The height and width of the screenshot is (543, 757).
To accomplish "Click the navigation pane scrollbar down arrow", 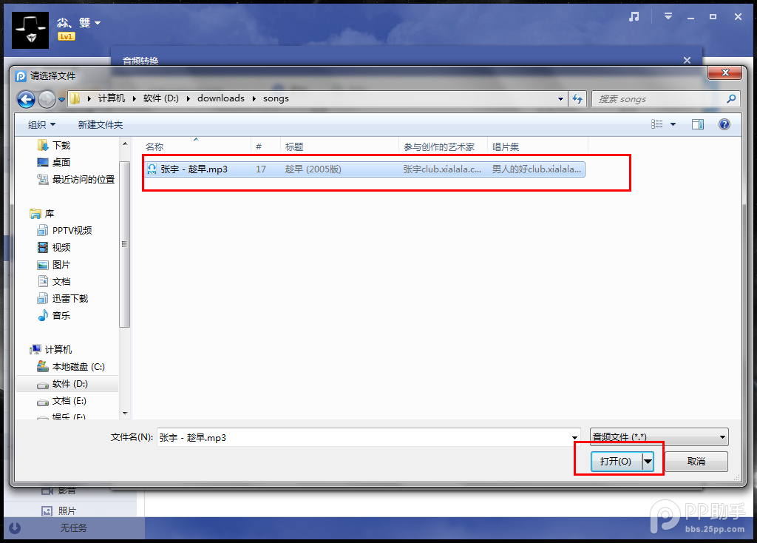I will pos(125,413).
